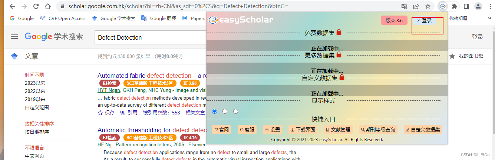Select the third 显示样式 radio button
495x160 pixels.
(235, 111)
